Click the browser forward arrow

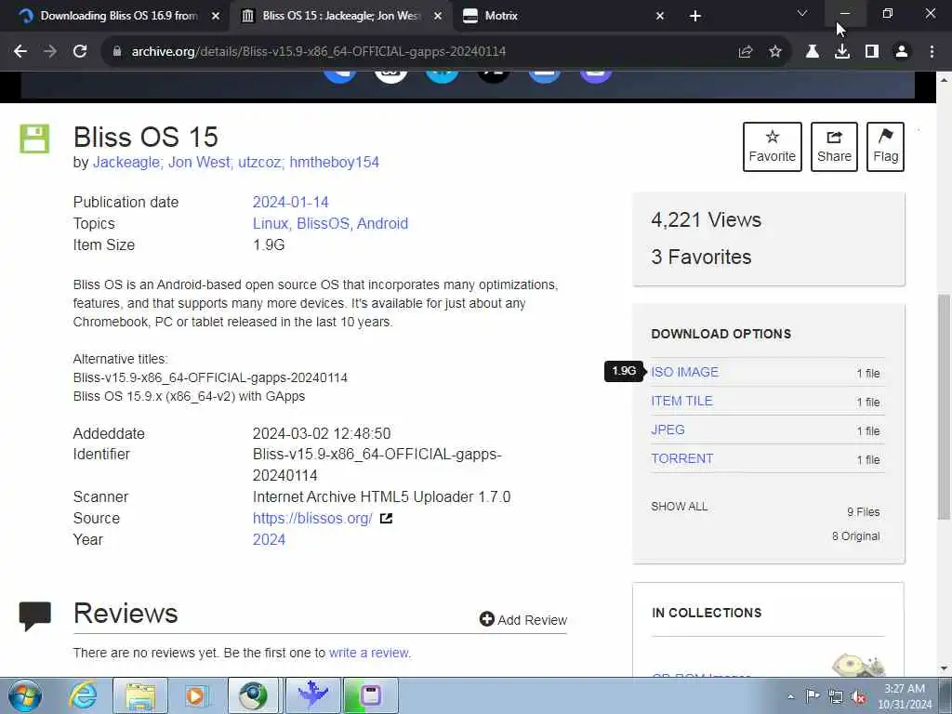click(x=50, y=52)
